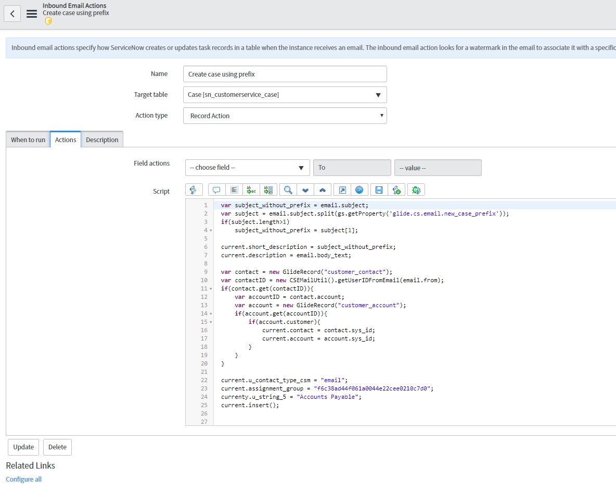Open the Replace All tool in script toolbar
Image resolution: width=616 pixels, height=504 pixels.
tap(268, 190)
